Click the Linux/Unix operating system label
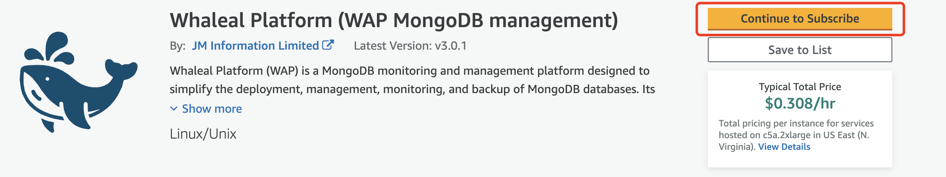The width and height of the screenshot is (946, 177). coord(203,134)
